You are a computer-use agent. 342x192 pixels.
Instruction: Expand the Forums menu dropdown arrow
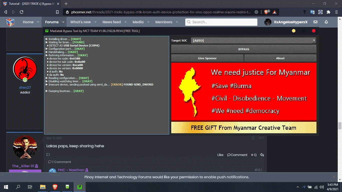click(x=63, y=22)
